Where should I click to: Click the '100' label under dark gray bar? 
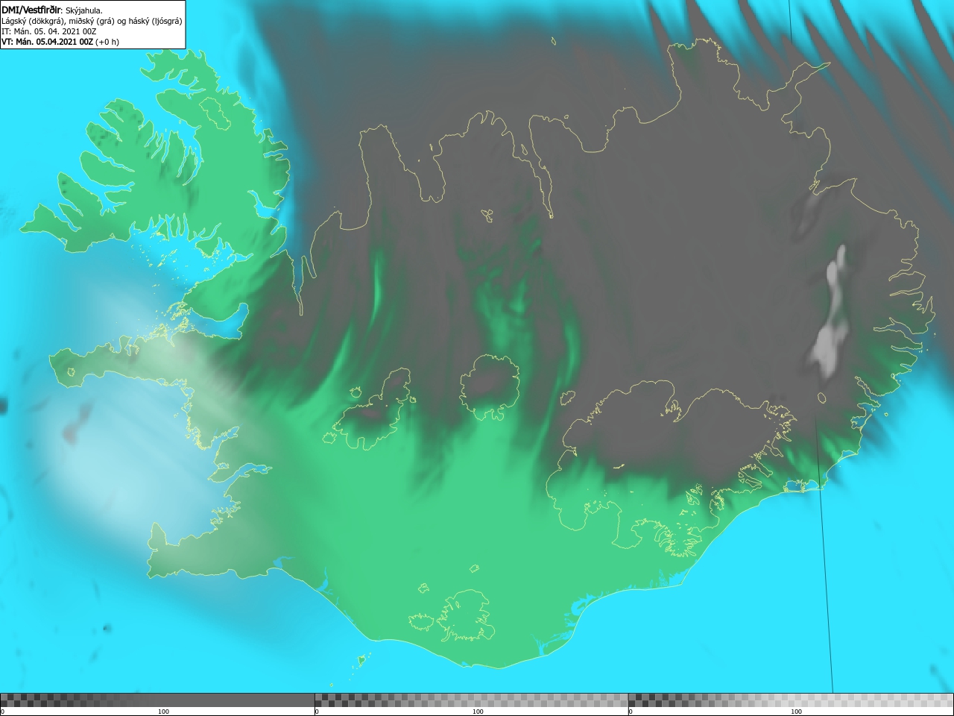[163, 712]
